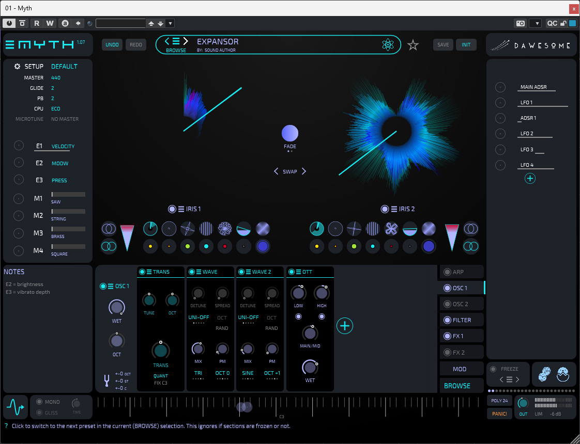Click the UNDO button
This screenshot has width=580, height=444.
click(112, 45)
